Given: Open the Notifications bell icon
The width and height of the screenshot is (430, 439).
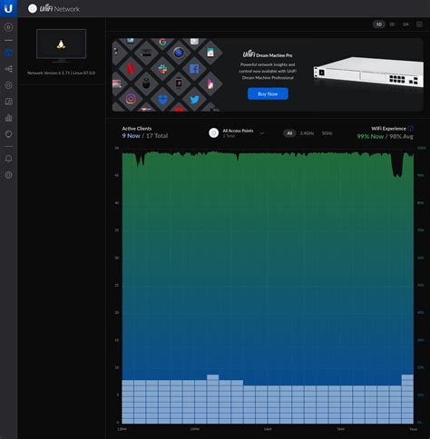Looking at the screenshot, I should (x=8, y=159).
